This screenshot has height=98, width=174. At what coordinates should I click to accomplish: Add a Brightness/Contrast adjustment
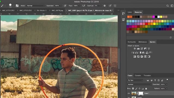pyautogui.click(x=135, y=48)
